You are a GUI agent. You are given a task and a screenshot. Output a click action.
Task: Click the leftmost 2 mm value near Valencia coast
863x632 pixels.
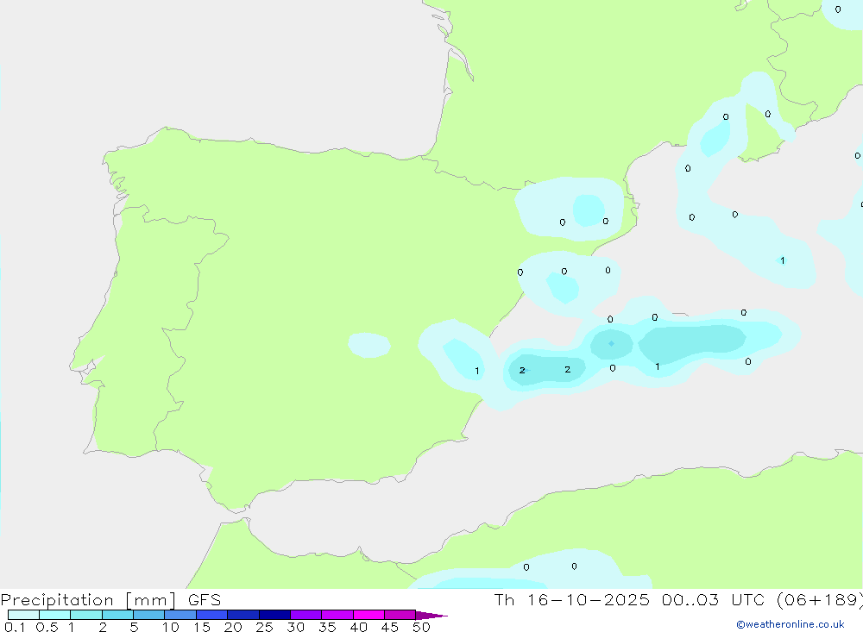pos(522,370)
